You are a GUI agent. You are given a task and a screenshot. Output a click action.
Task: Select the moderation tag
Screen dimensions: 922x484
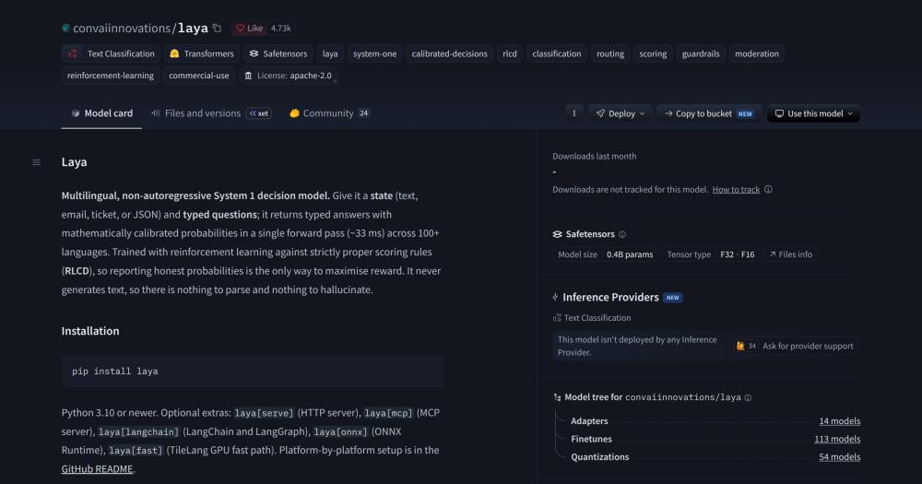756,53
